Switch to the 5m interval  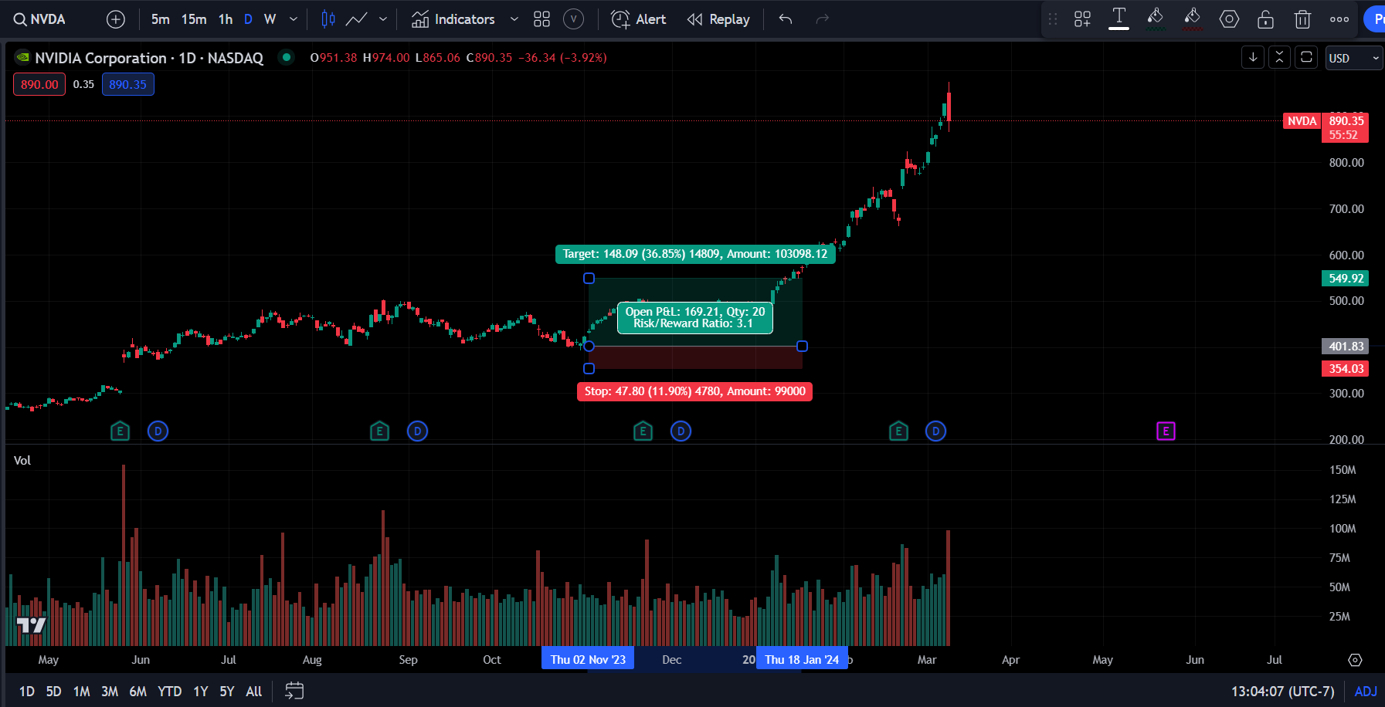click(x=160, y=19)
